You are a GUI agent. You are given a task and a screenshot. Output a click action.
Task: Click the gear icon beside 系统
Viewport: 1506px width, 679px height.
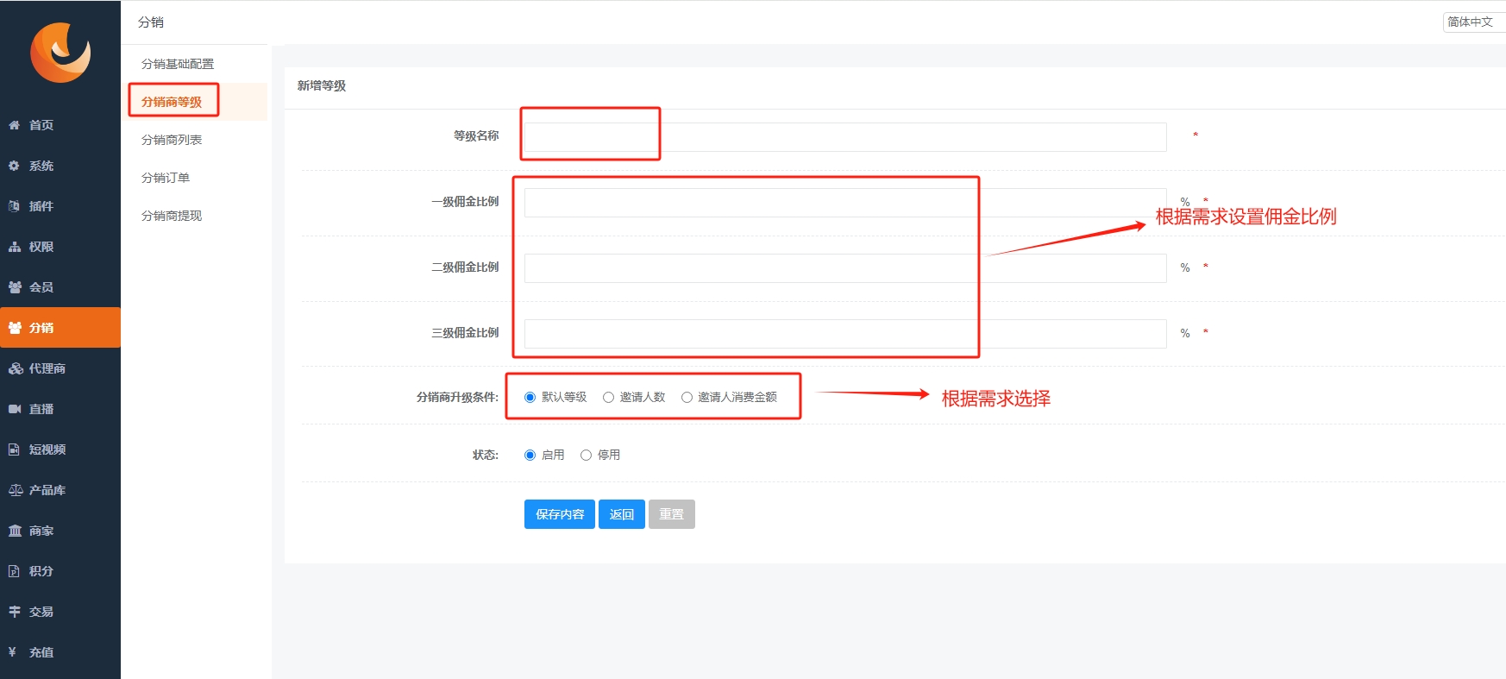tap(14, 166)
